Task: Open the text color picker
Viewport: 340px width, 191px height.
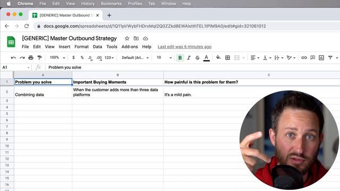Action: (207, 58)
